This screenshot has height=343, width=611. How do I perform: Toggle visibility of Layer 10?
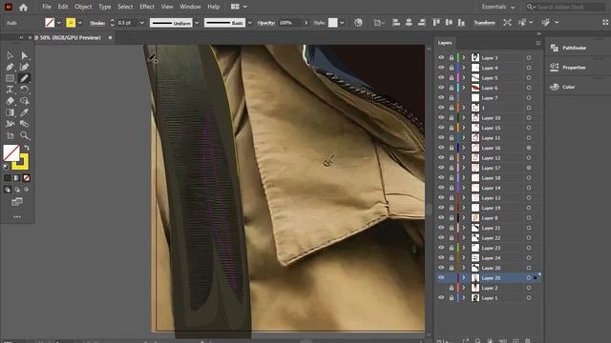click(x=441, y=117)
